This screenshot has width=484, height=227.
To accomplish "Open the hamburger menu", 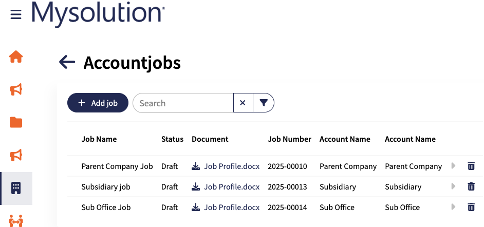I will (x=16, y=14).
